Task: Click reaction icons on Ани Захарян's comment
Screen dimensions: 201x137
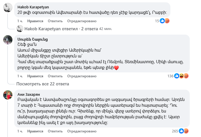Action: 184,131
